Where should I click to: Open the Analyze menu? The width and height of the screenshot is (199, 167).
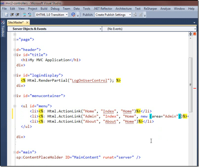click(165, 9)
